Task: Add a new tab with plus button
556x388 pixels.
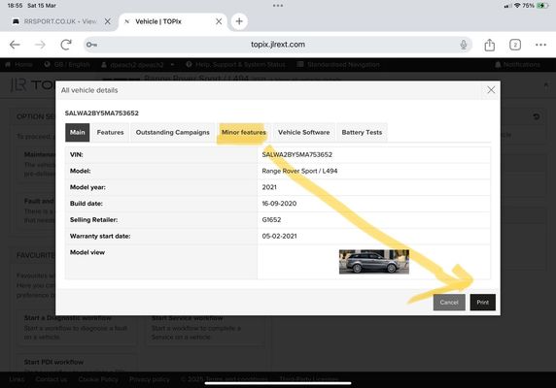Action: (x=239, y=21)
